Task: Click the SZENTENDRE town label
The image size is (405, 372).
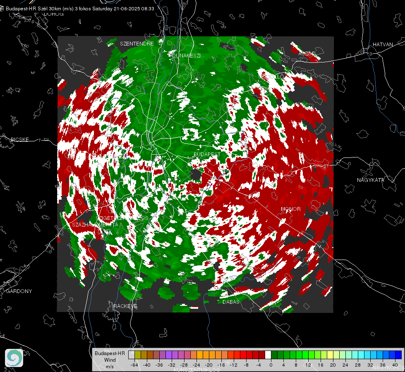Action: tap(137, 44)
